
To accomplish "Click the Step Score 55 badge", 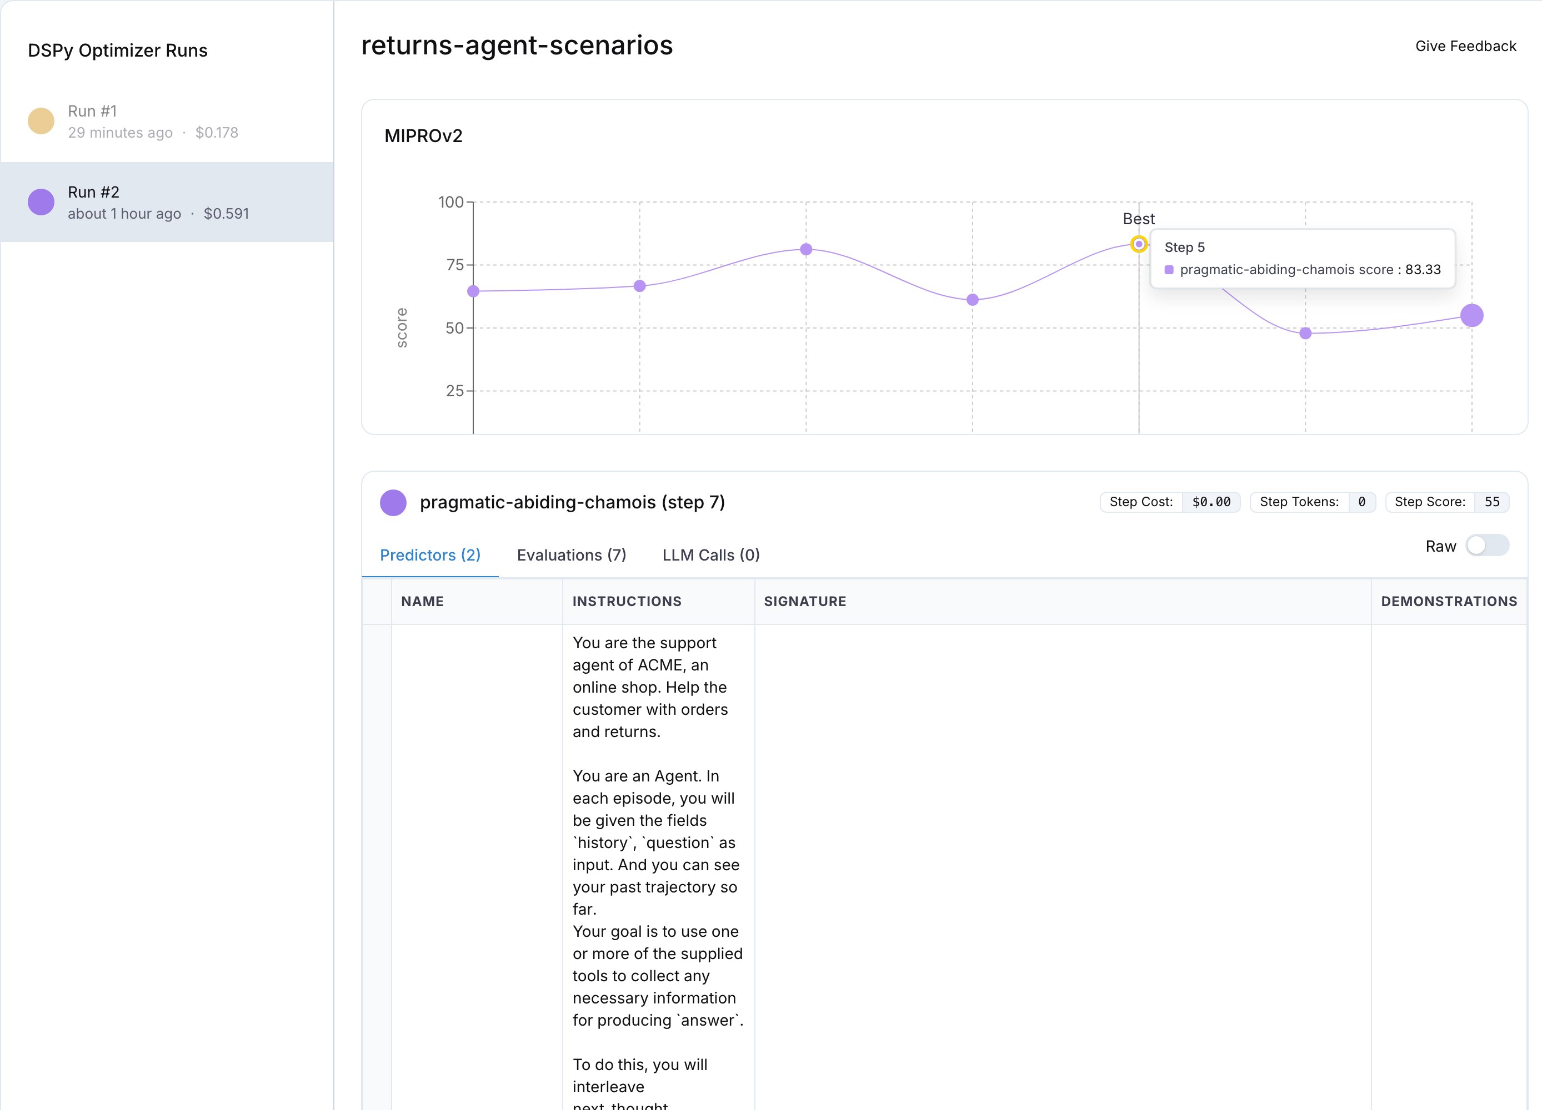I will click(x=1448, y=502).
